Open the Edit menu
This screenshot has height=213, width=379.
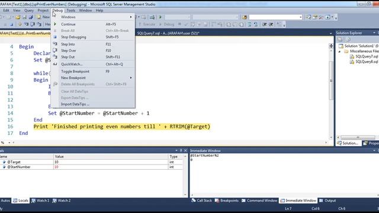pos(6,11)
